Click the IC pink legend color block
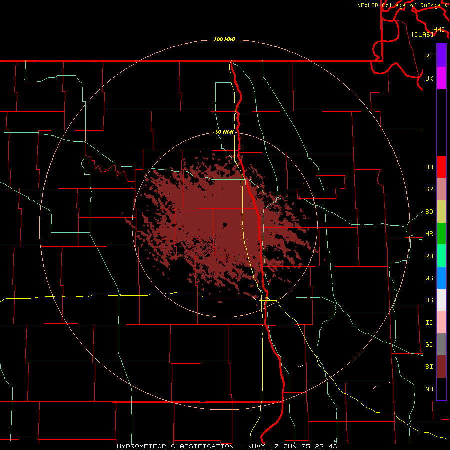This screenshot has height=450, width=450. pyautogui.click(x=441, y=322)
